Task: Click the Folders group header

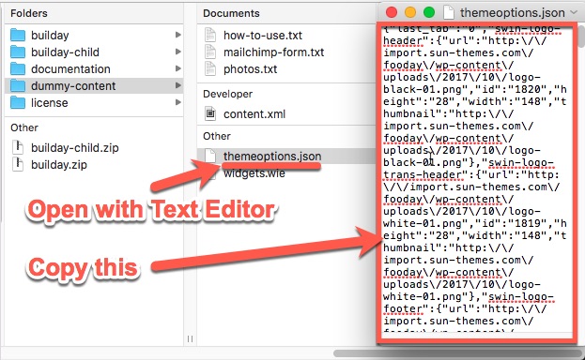Action: point(29,13)
